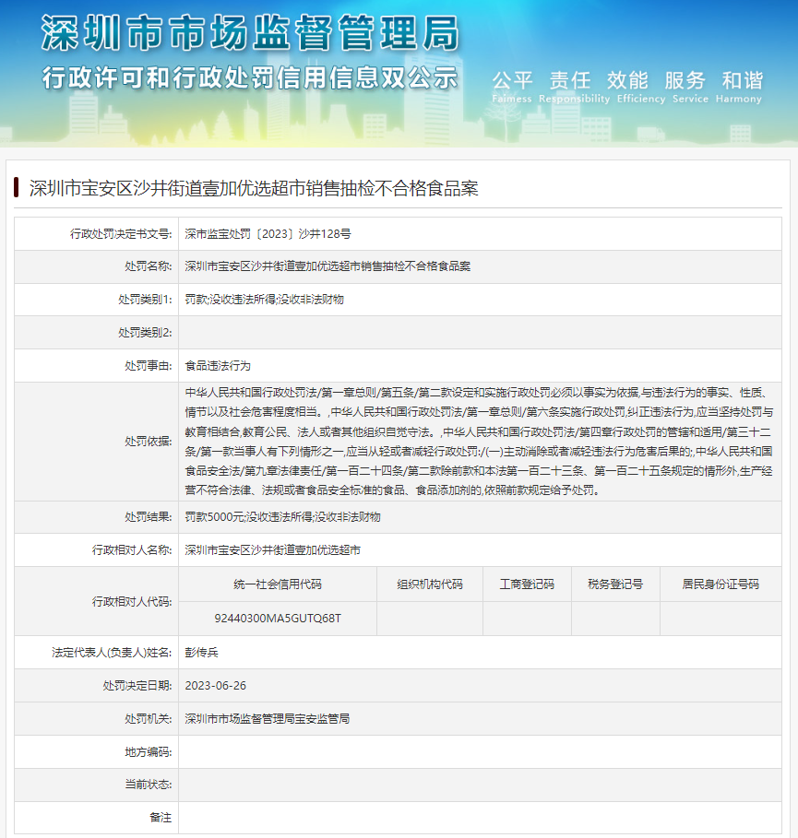Image resolution: width=798 pixels, height=838 pixels.
Task: Click the 居民身份证号码 column header
Action: coord(721,584)
